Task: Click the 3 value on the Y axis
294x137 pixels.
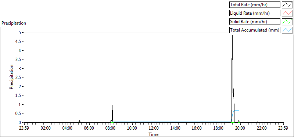Action: point(20,68)
